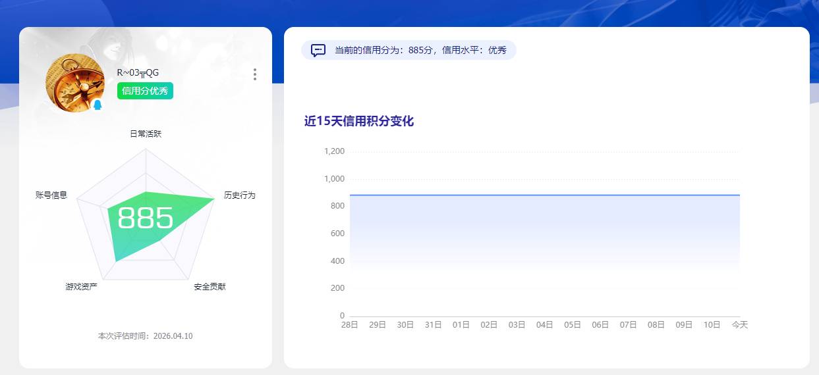Click the chat bubble icon in credit banner
Image resolution: width=819 pixels, height=375 pixels.
(318, 50)
